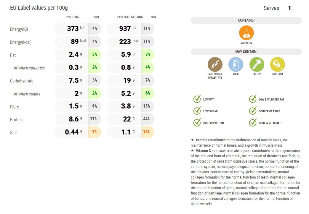
Task: Click the Low Saturated Fat checkmark
Action: click(x=253, y=99)
